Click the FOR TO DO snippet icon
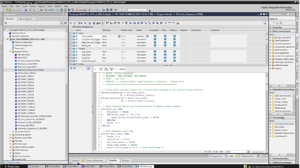The width and height of the screenshot is (300, 168). 106,69
